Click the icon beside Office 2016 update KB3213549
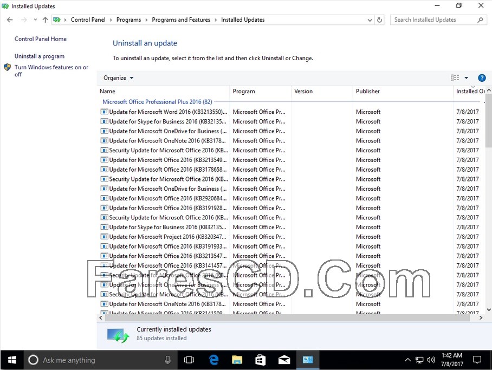This screenshot has height=370, width=492. pos(104,160)
